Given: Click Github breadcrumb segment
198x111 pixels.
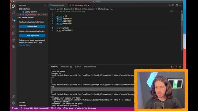Looking at the screenshot, I should [x=77, y=9].
